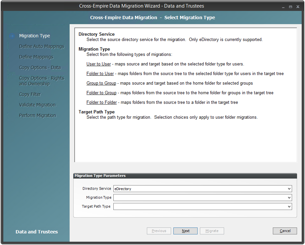Click the Folder to Group link
This screenshot has width=305, height=245.
(x=101, y=93)
